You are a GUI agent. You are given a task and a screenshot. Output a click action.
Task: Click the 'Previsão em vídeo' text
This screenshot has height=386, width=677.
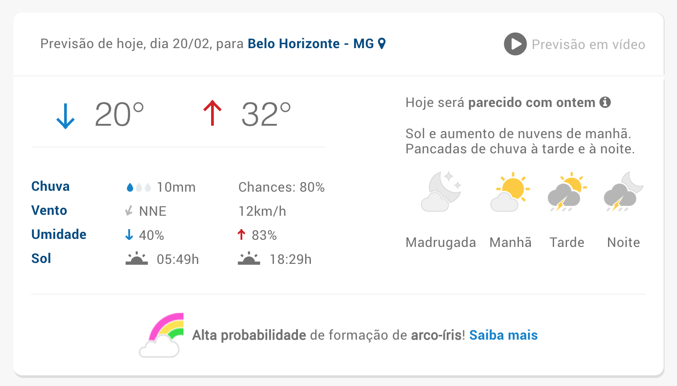tap(588, 45)
